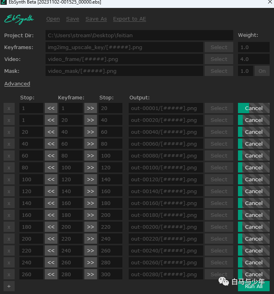Click Select for out-00140 output
Viewport: 274px width, 294px height.
pos(219,191)
